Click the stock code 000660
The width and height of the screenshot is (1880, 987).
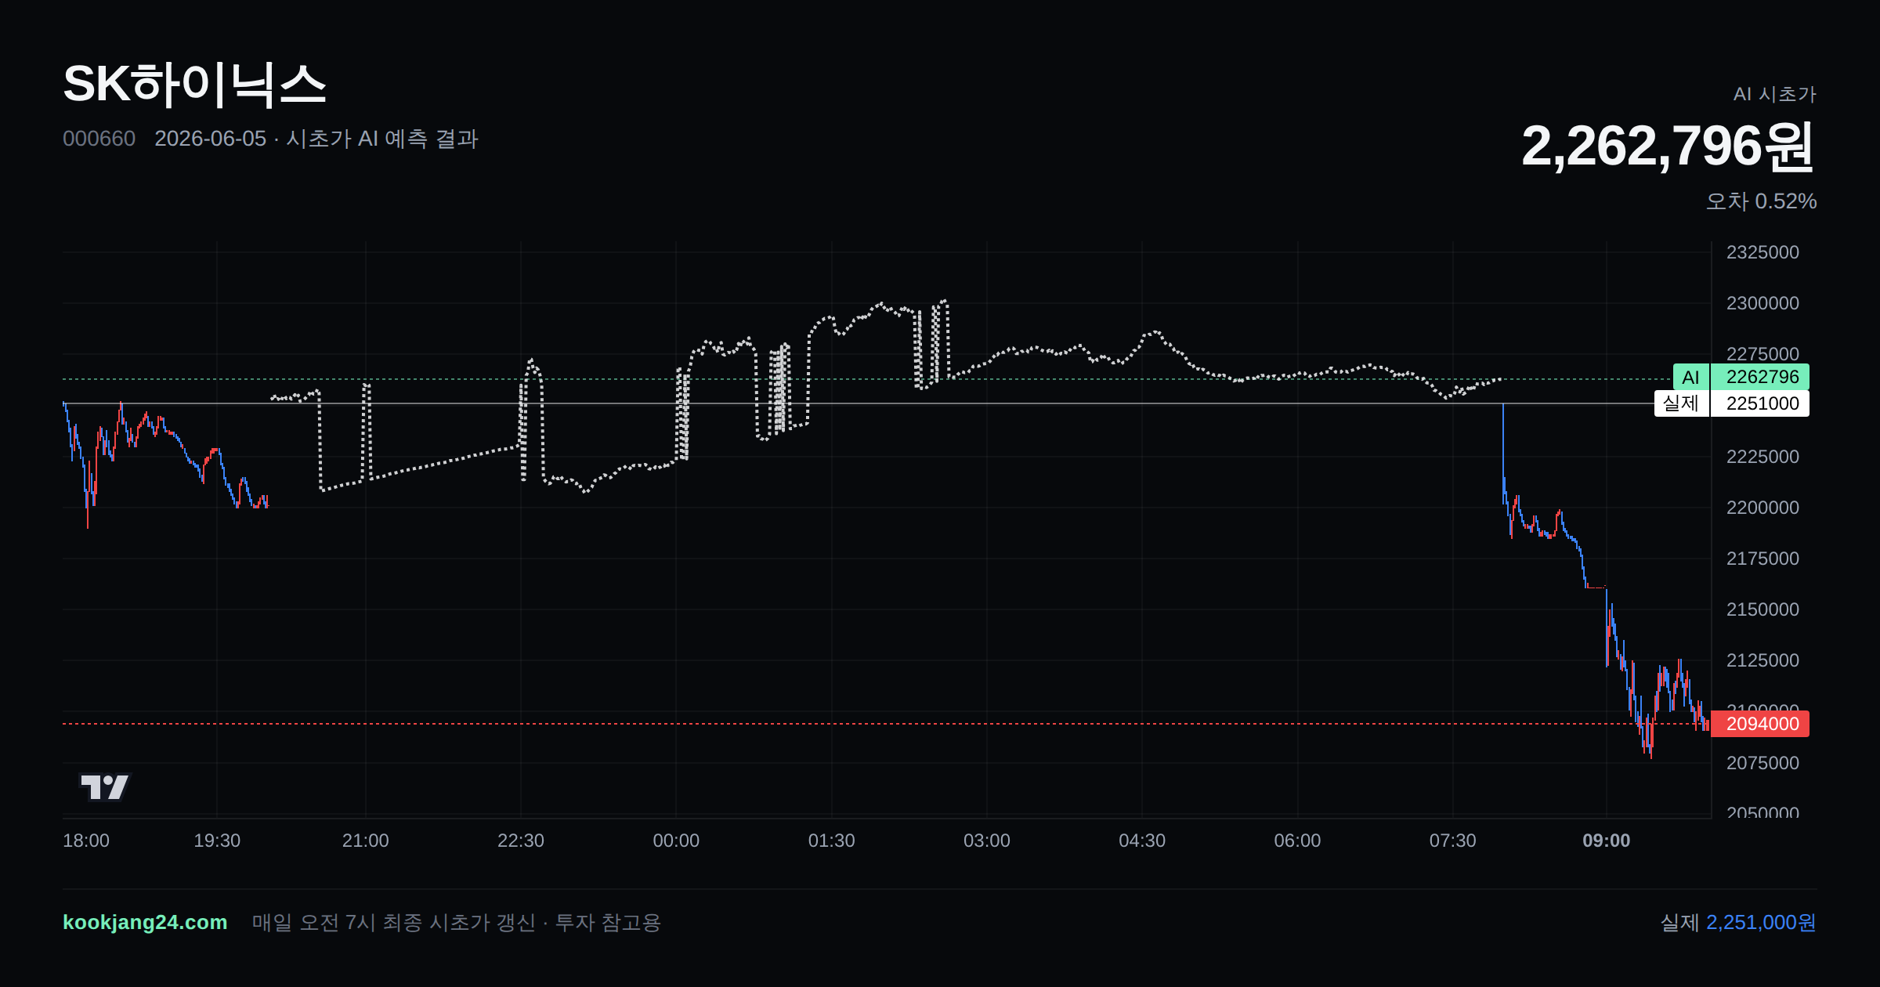pyautogui.click(x=99, y=139)
